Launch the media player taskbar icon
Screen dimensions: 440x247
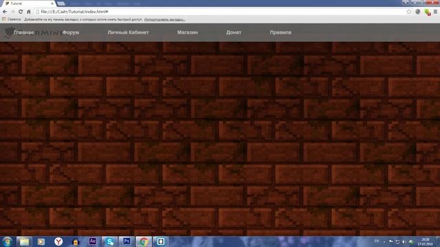(41, 242)
